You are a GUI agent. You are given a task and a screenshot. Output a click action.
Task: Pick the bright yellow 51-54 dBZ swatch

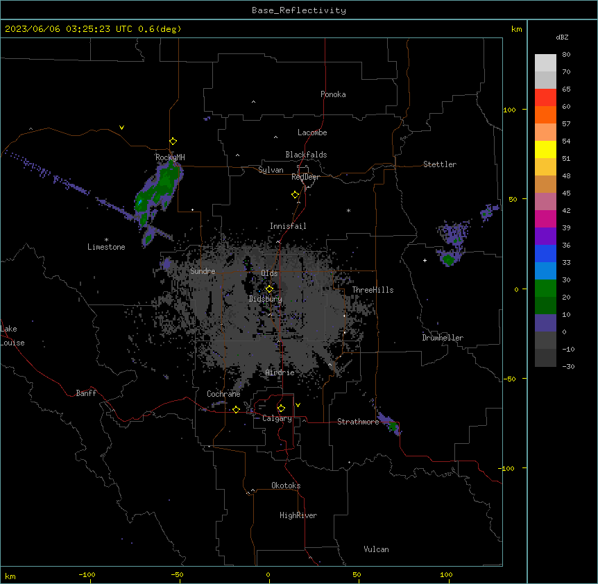tap(545, 149)
